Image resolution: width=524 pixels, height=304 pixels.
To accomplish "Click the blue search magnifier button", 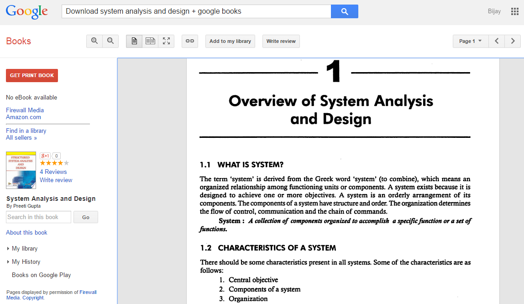I will click(345, 11).
